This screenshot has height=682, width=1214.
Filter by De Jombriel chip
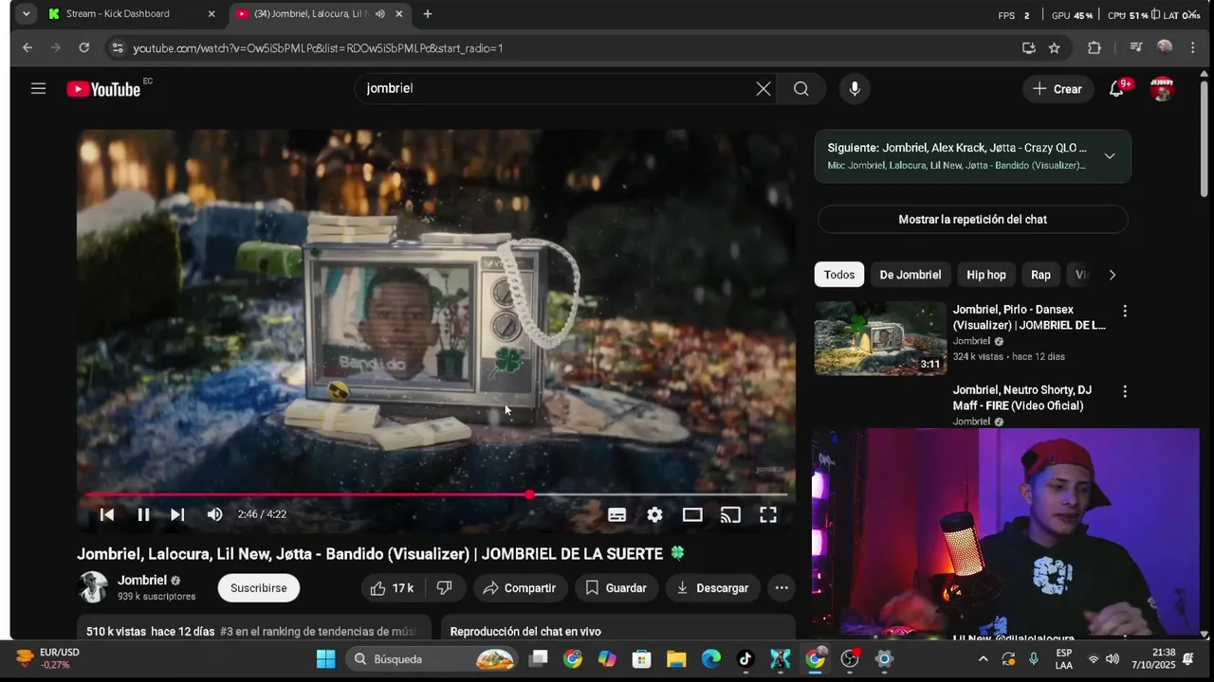pos(910,275)
